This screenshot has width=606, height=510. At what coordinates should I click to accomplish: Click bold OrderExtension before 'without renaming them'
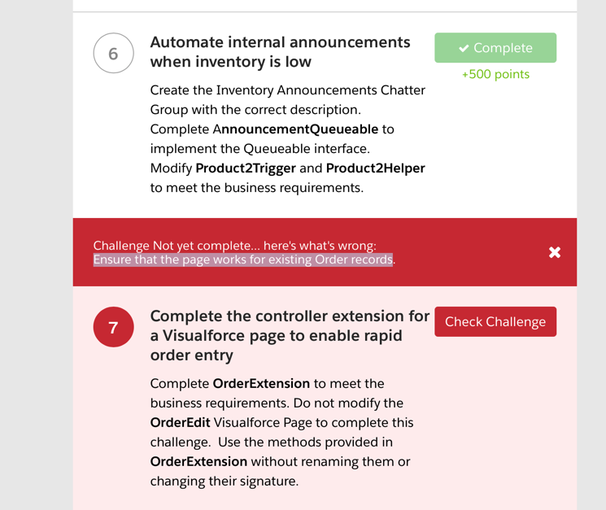tap(198, 461)
